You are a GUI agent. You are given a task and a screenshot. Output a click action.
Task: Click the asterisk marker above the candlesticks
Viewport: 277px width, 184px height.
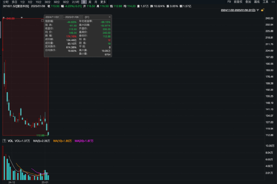click(22, 18)
